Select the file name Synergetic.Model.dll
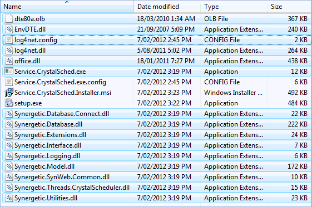 pyautogui.click(x=44, y=166)
